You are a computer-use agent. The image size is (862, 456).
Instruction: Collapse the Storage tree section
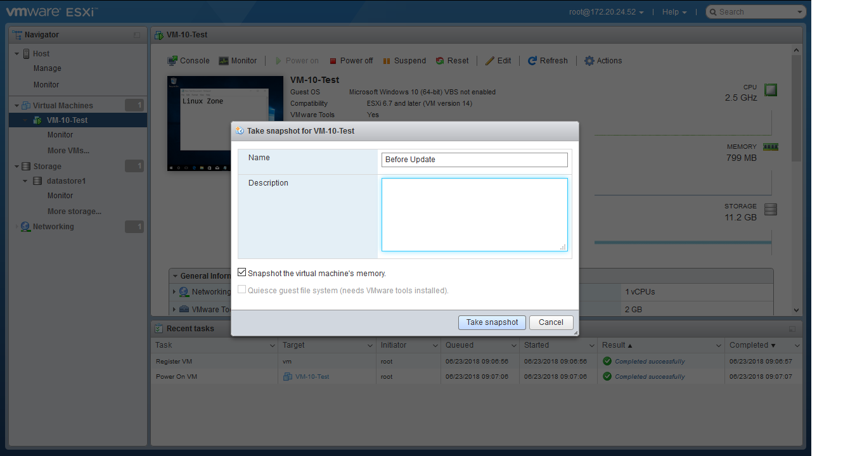pos(17,167)
